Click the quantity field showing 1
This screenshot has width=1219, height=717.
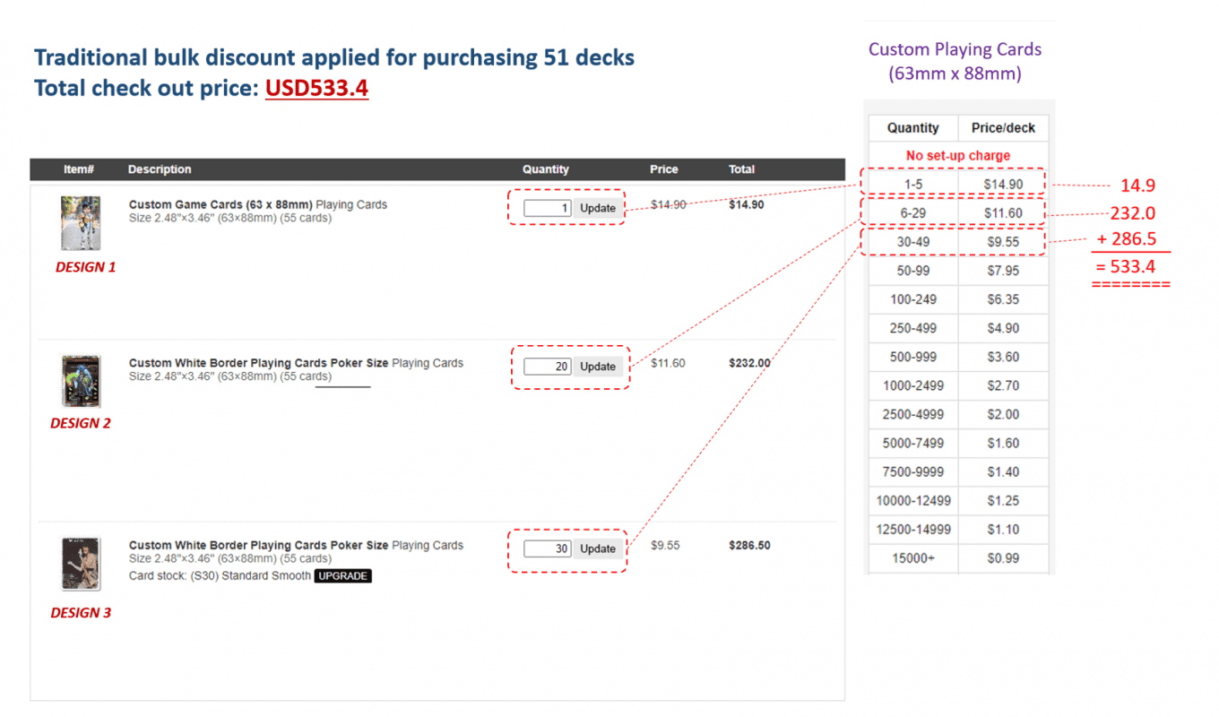548,208
